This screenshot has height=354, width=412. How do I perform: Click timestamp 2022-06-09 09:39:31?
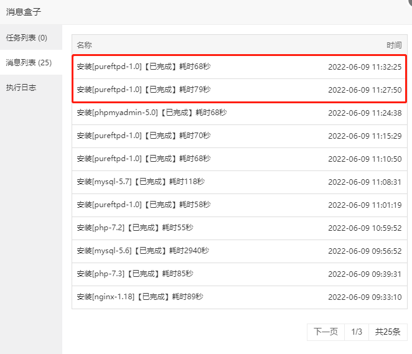click(x=365, y=274)
